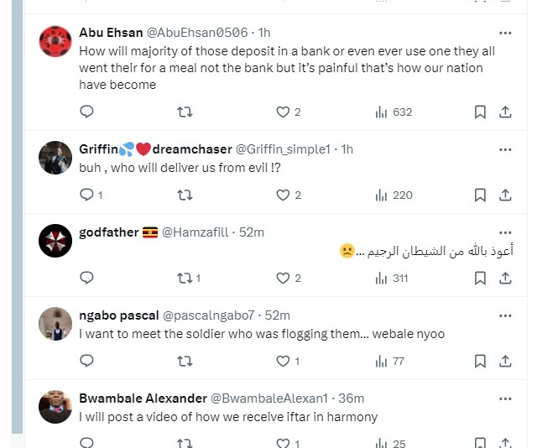Expand more options on godfather's tweet

pyautogui.click(x=505, y=232)
